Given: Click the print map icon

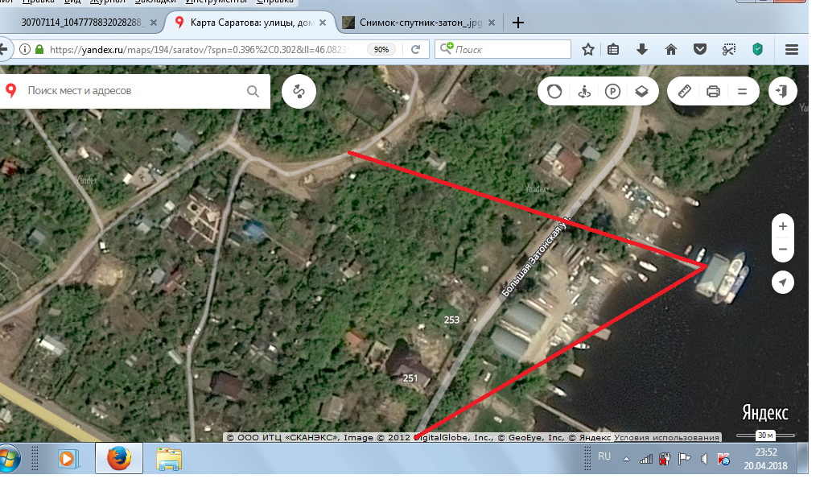Looking at the screenshot, I should tap(713, 92).
